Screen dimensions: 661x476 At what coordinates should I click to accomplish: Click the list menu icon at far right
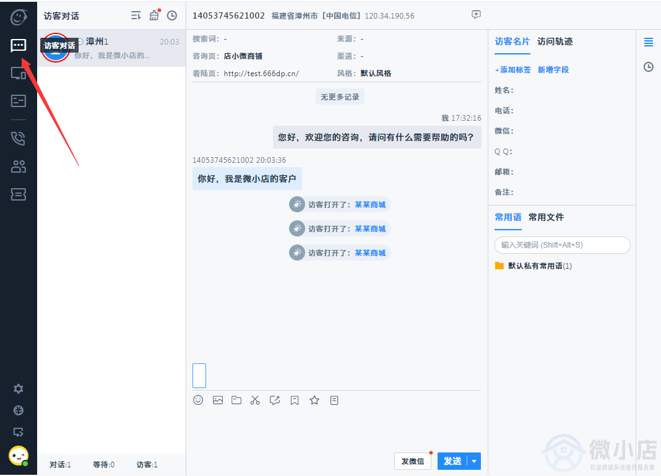point(649,41)
